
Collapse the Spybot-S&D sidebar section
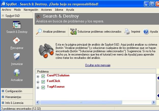click(3, 16)
